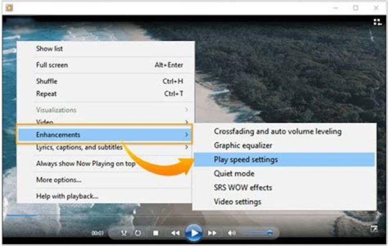Image resolution: width=388 pixels, height=246 pixels.
Task: Mute the speaker volume icon
Action: tap(232, 233)
